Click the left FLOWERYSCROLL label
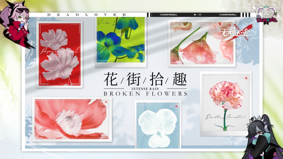Viewport: 283px width, 159px height. (x=168, y=15)
